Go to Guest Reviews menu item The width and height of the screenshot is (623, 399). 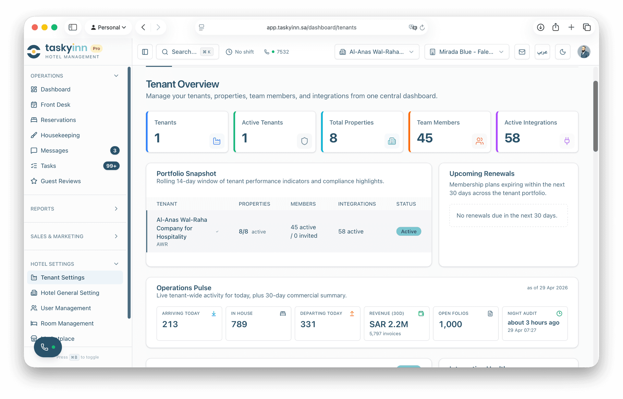pyautogui.click(x=61, y=181)
